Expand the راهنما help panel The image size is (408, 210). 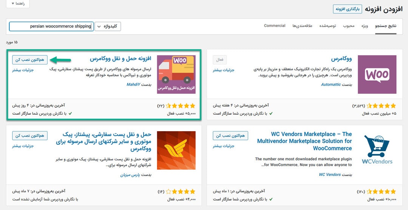click(x=18, y=4)
